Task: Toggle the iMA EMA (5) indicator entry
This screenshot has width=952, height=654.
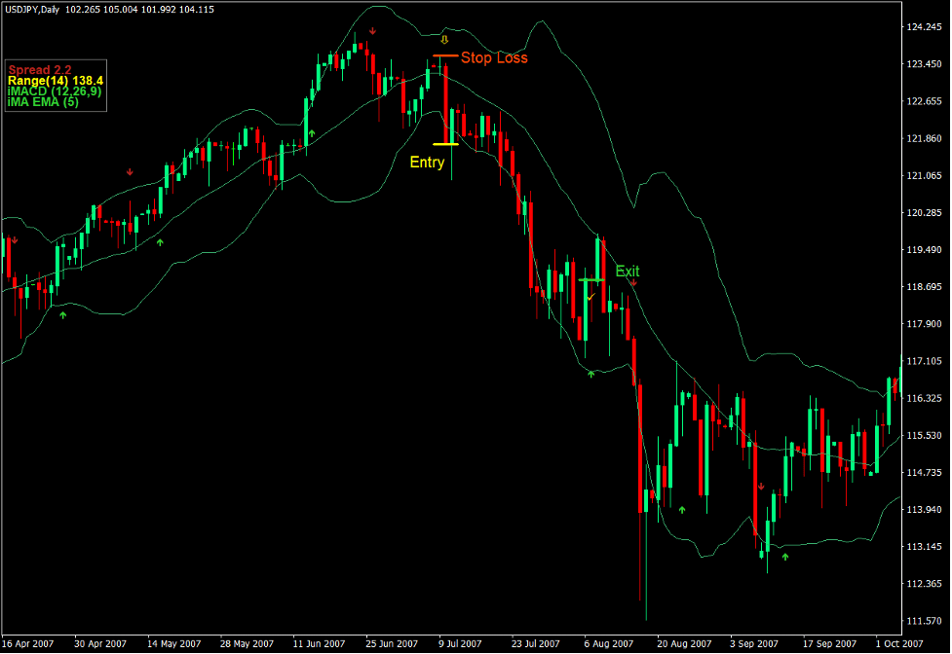Action: [43, 101]
